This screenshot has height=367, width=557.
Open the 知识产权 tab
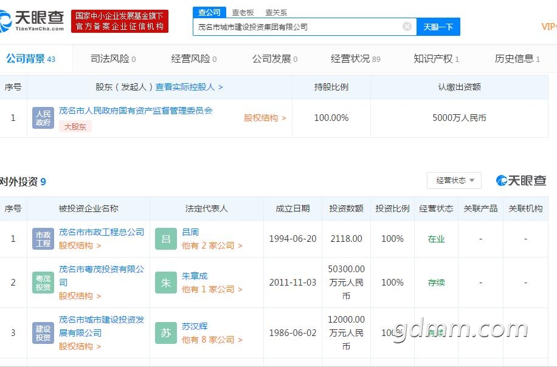coord(436,58)
